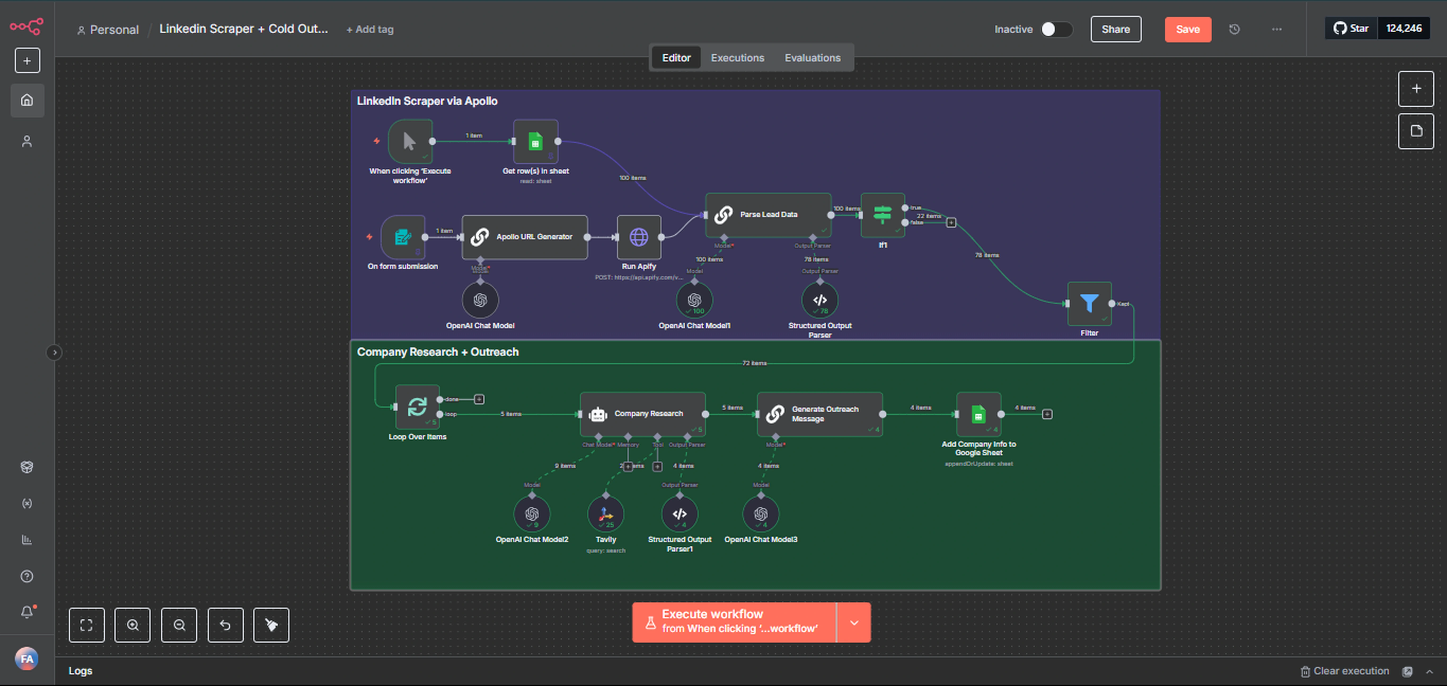Open notifications bell in sidebar
1447x686 pixels.
(27, 611)
